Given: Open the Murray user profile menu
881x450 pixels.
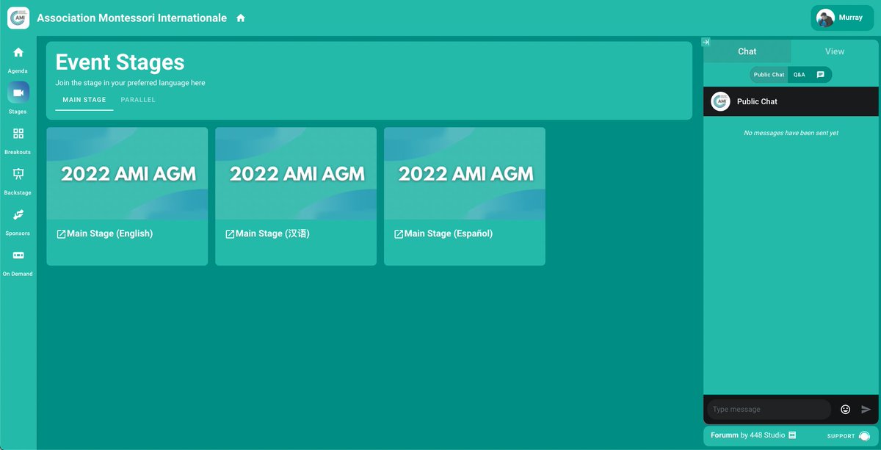Looking at the screenshot, I should [842, 18].
